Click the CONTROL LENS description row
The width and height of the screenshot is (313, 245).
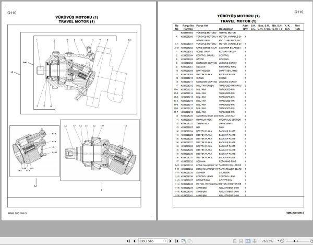click(227, 176)
